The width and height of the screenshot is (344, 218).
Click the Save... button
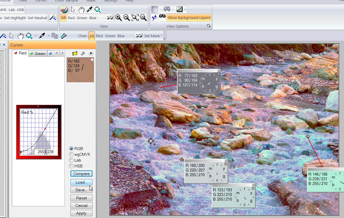81,190
